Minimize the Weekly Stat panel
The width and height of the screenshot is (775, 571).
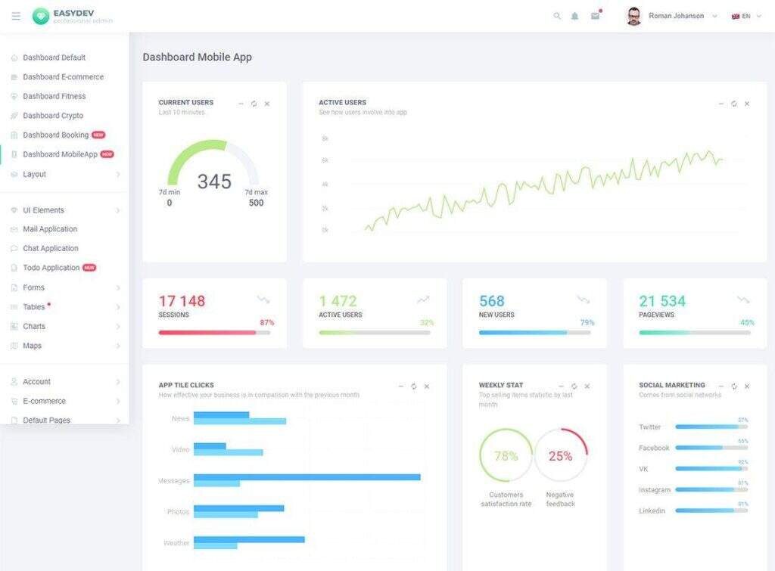click(561, 386)
